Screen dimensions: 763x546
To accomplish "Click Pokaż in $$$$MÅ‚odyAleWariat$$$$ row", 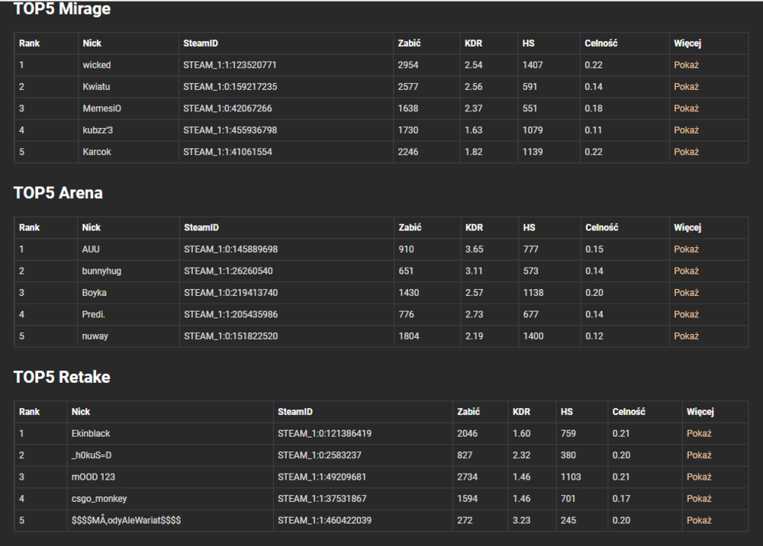I will tap(699, 521).
